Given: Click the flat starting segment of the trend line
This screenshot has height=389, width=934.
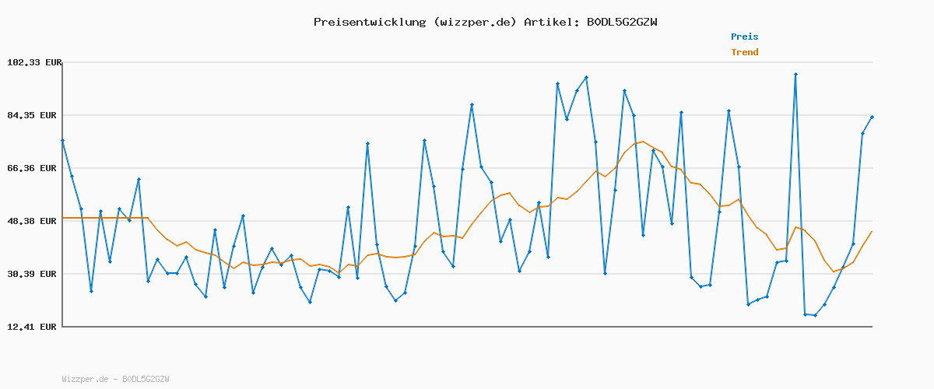Looking at the screenshot, I should [105, 218].
